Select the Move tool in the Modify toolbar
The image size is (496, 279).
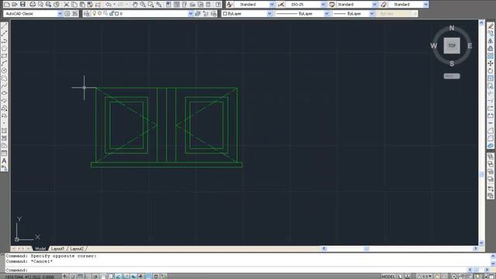coord(491,64)
